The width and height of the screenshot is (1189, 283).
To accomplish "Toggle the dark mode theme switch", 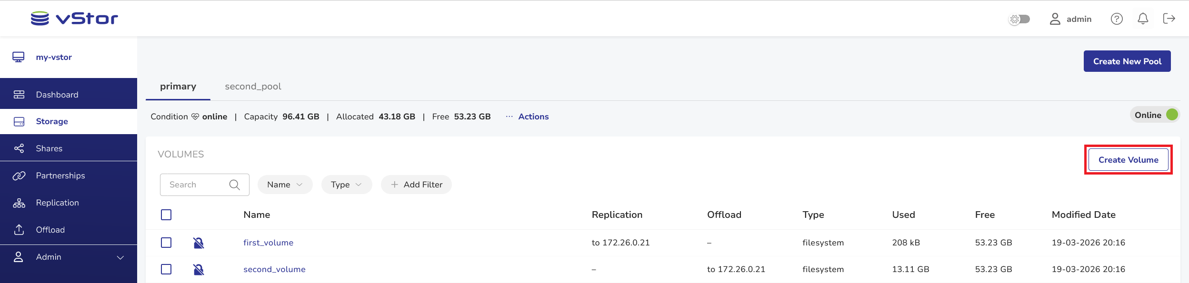I will pos(1019,19).
